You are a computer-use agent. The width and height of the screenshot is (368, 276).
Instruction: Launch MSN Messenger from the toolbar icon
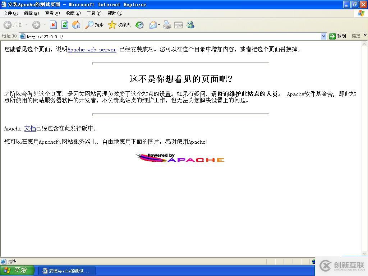190,25
